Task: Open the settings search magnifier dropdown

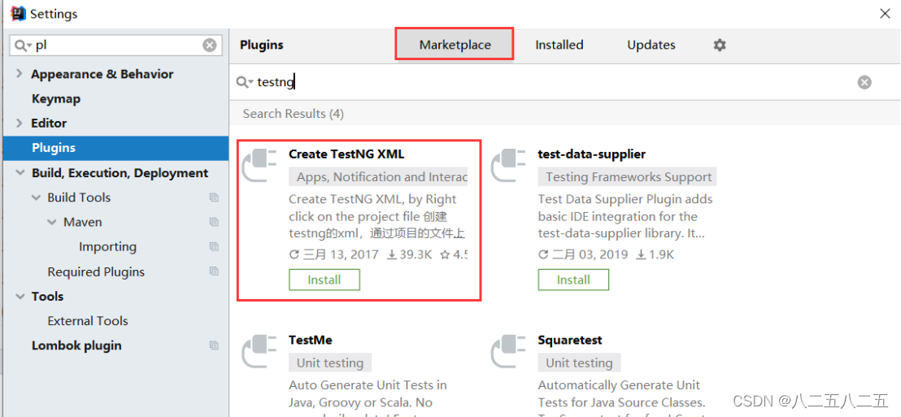Action: tap(24, 46)
